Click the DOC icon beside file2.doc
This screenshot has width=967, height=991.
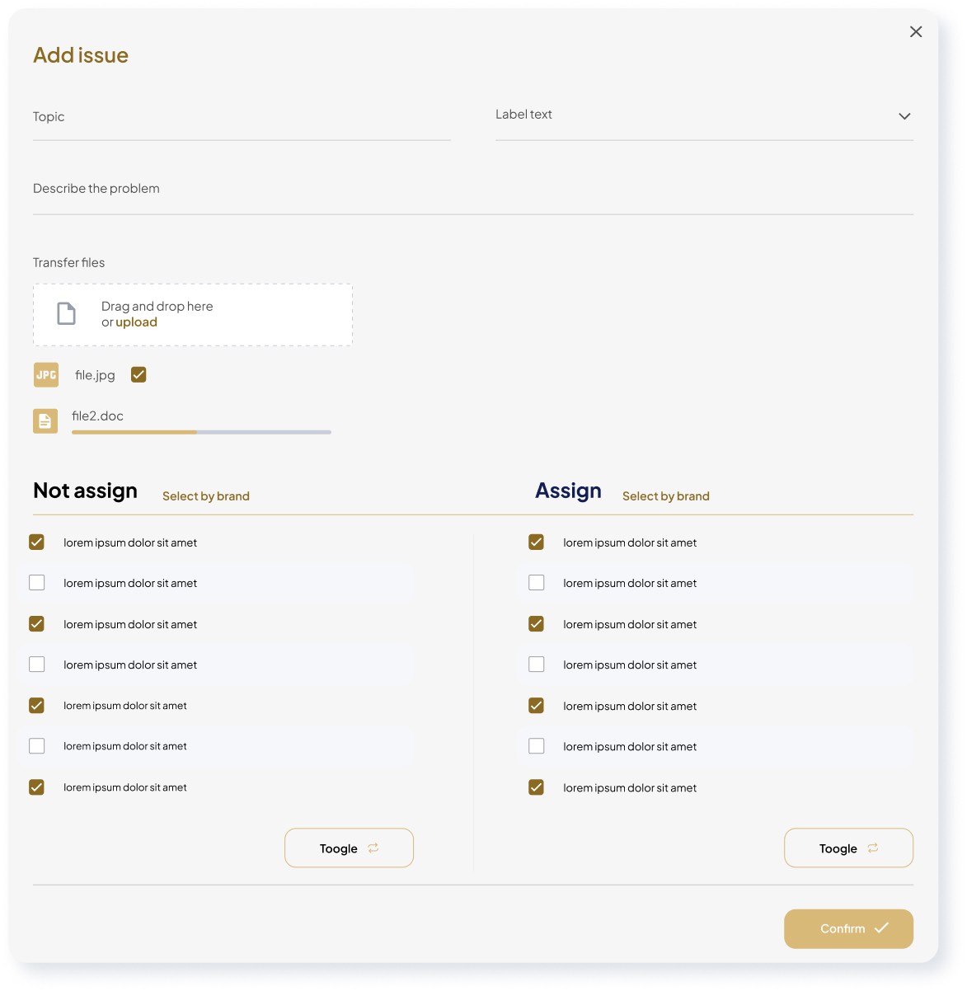(x=45, y=420)
